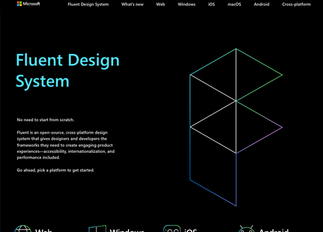Go to the Web nav item
This screenshot has width=323, height=232.
(x=161, y=4)
